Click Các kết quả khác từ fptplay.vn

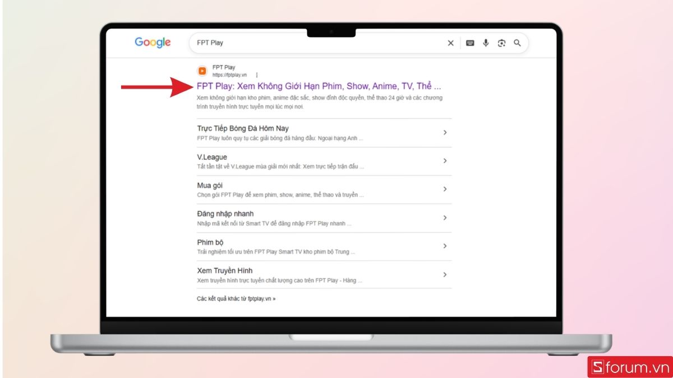coord(236,299)
